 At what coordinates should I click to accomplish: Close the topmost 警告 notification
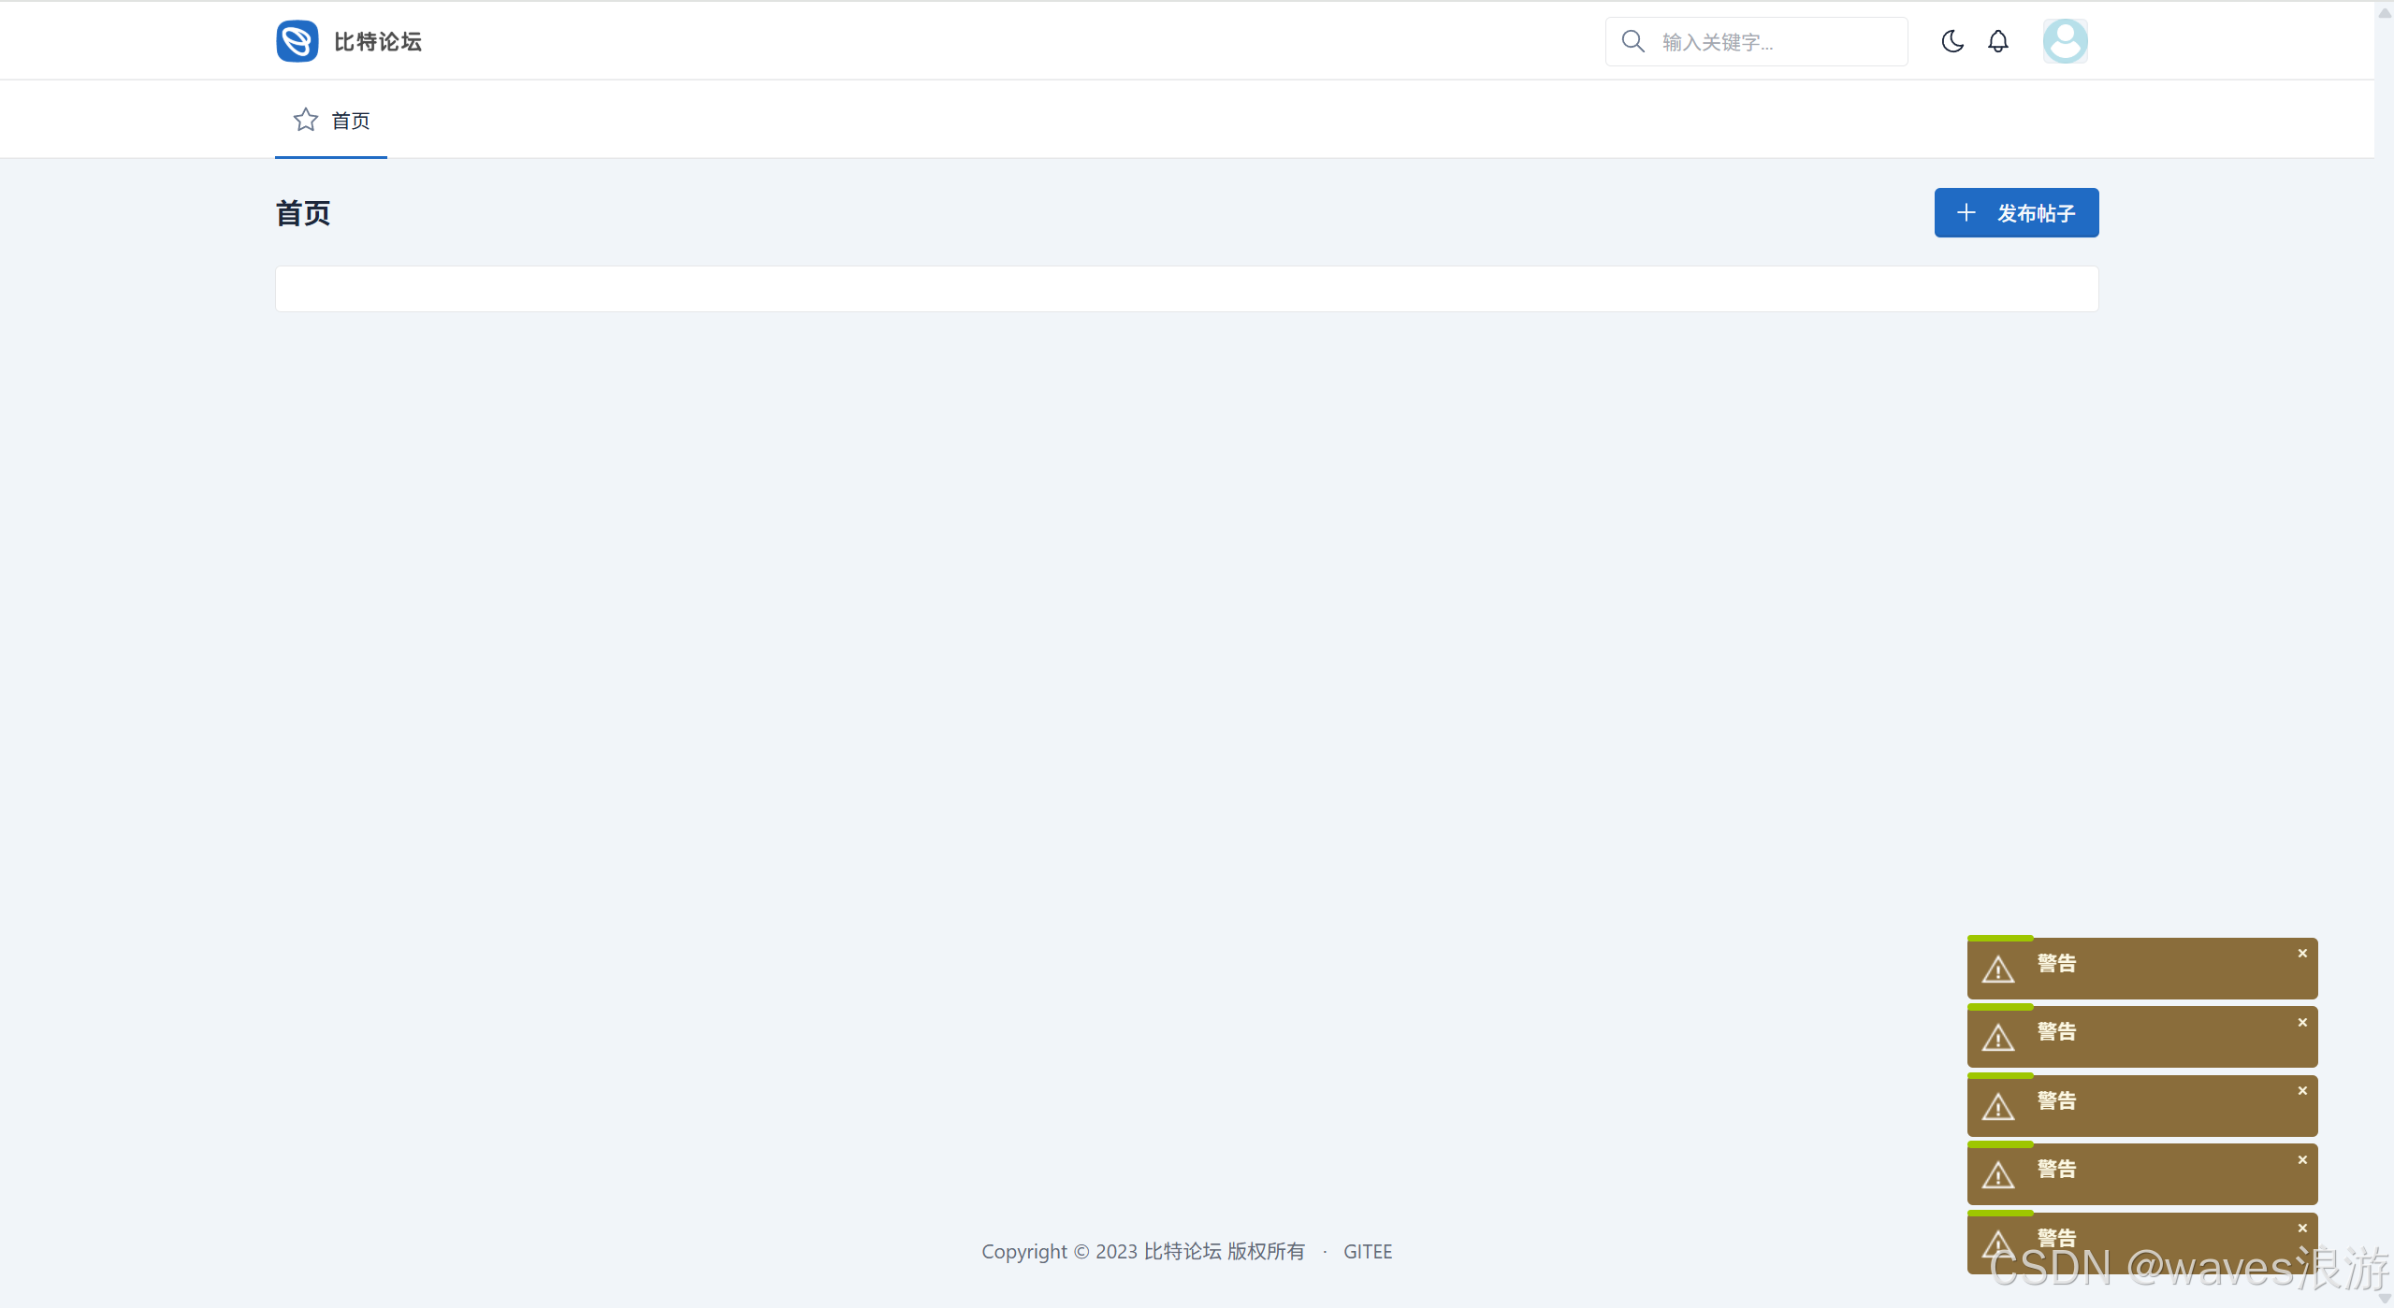pyautogui.click(x=2301, y=954)
